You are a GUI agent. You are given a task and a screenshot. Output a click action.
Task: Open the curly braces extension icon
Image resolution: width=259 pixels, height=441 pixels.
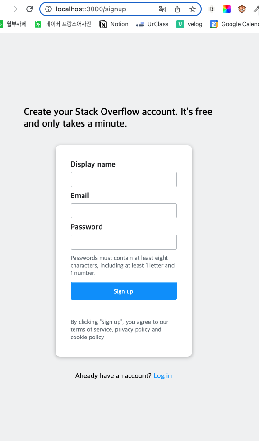(x=212, y=9)
